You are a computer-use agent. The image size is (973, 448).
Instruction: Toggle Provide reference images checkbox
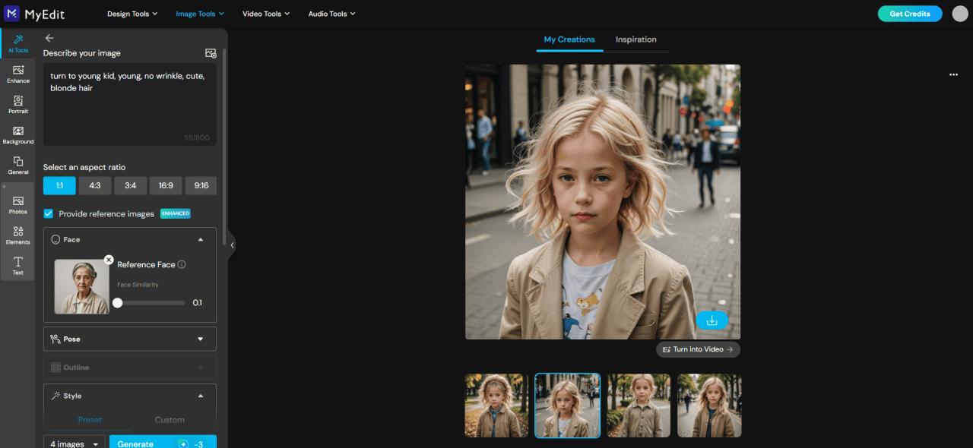[49, 213]
